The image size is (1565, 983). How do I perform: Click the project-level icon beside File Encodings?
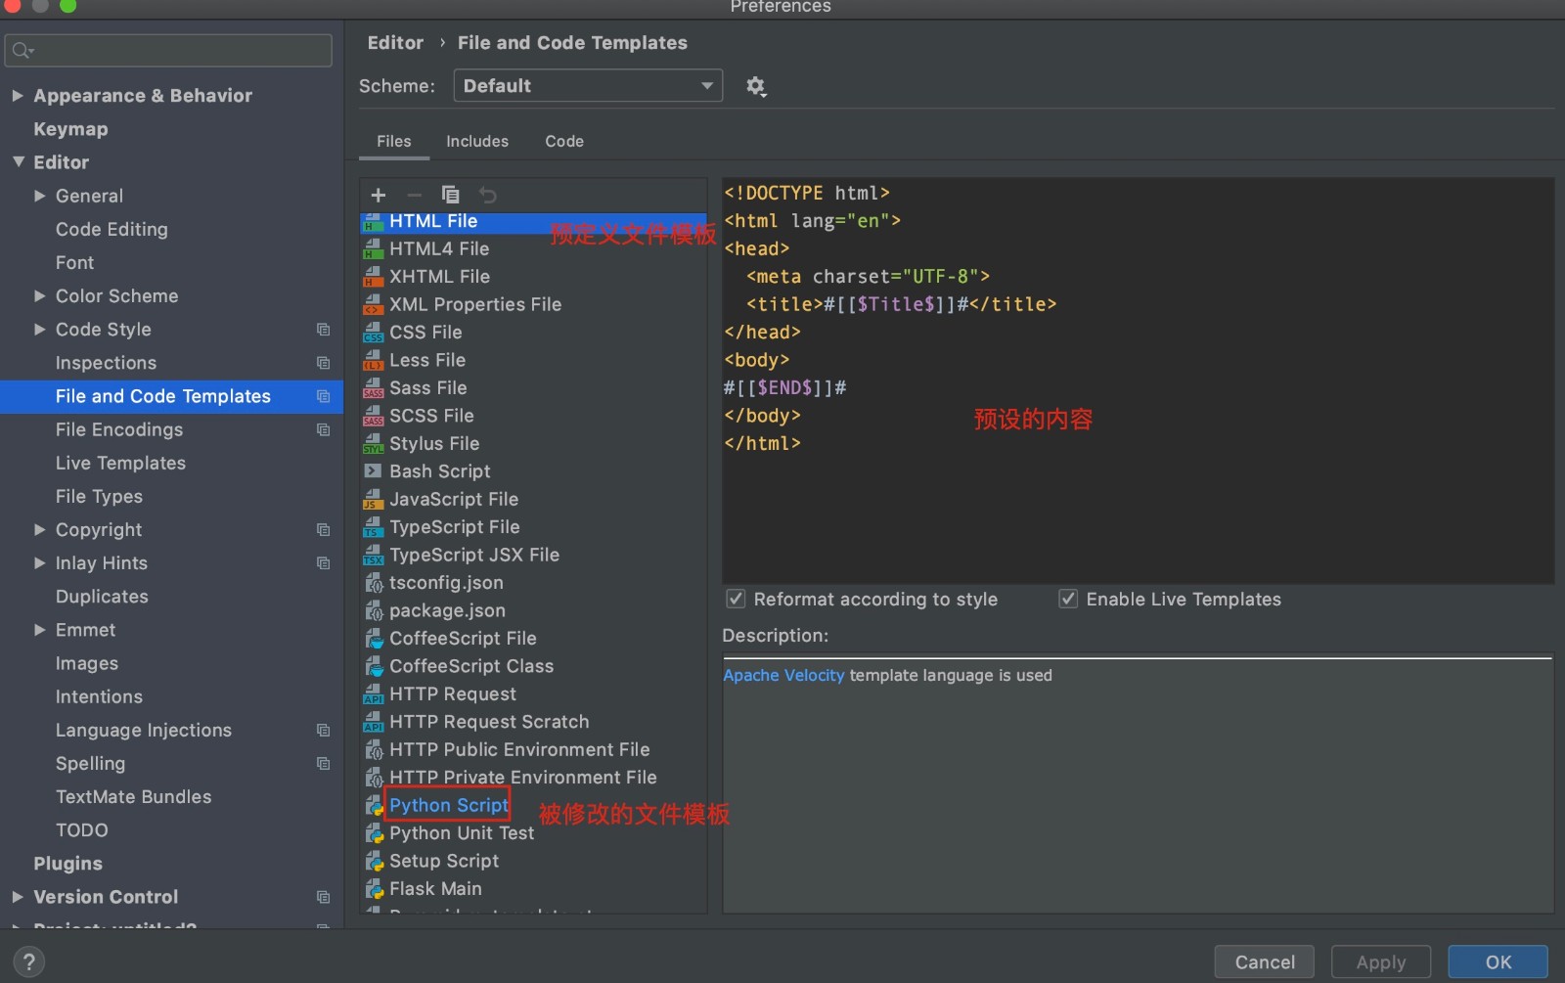pyautogui.click(x=323, y=429)
